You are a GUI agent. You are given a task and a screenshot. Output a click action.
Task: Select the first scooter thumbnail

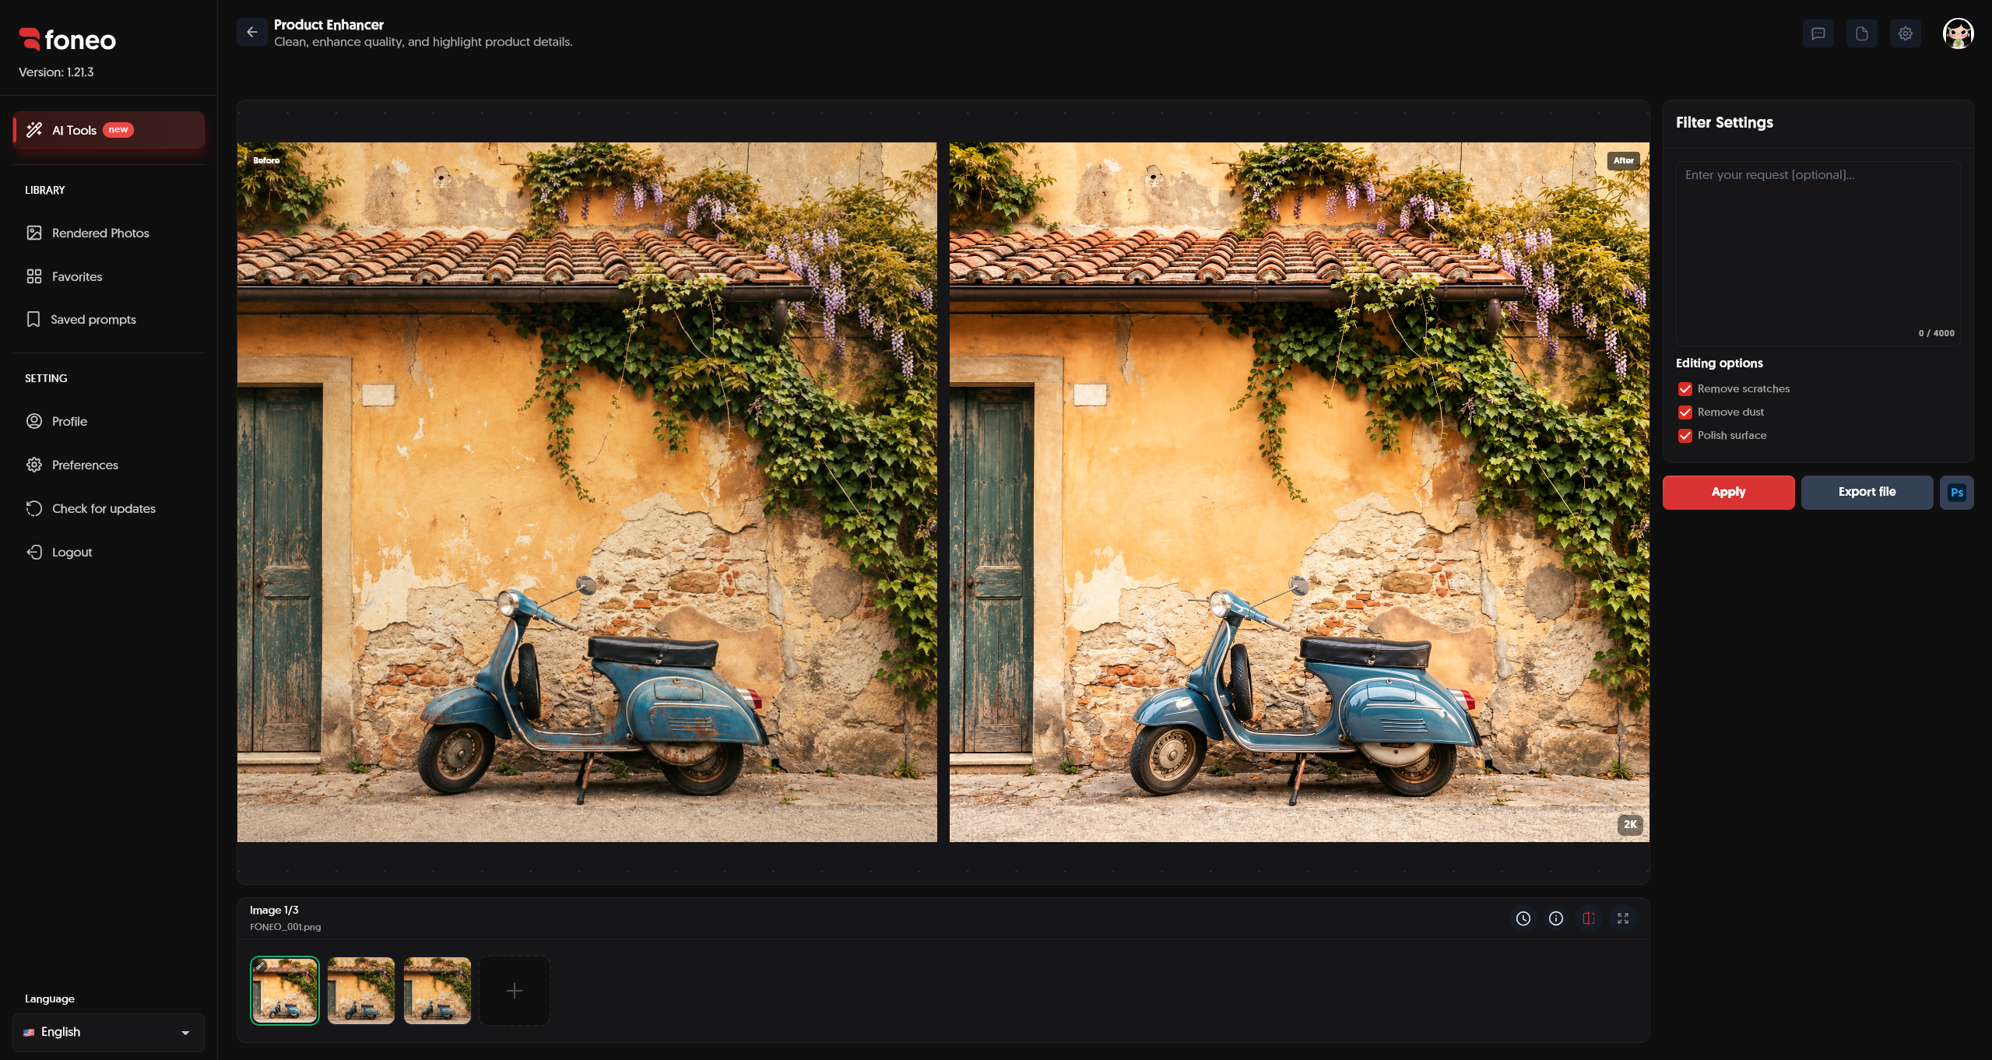click(x=284, y=990)
